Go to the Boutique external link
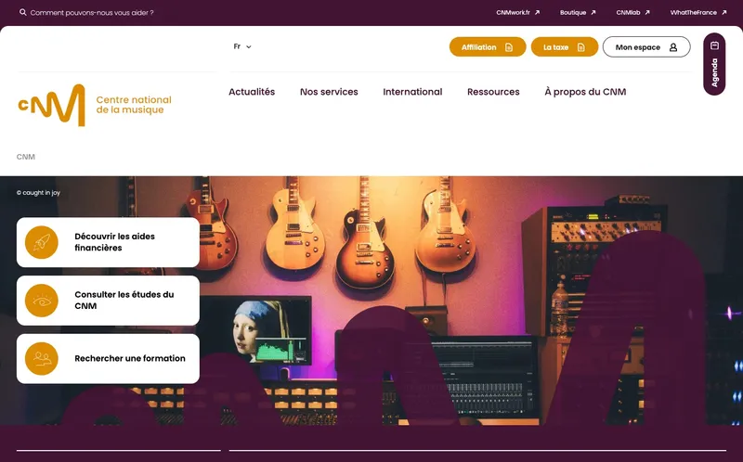The height and width of the screenshot is (462, 743). pyautogui.click(x=578, y=13)
